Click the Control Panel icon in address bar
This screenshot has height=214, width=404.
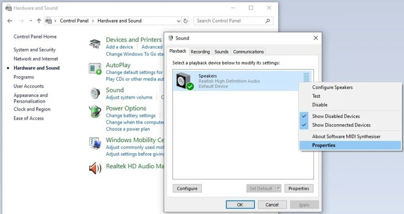click(x=48, y=21)
